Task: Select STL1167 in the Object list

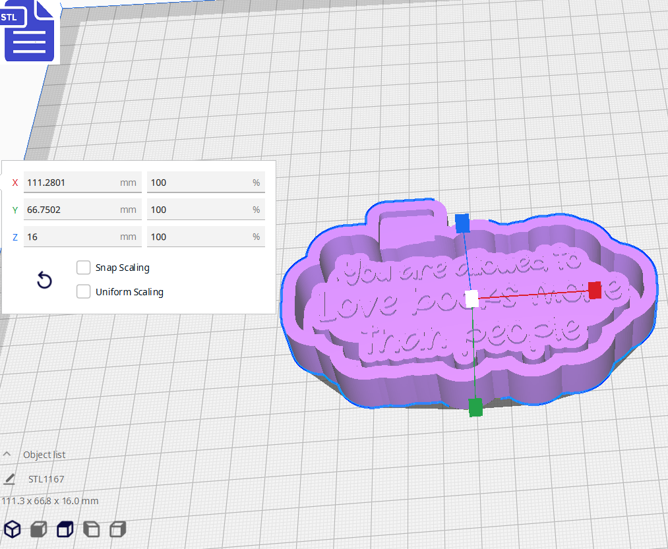Action: (x=46, y=479)
